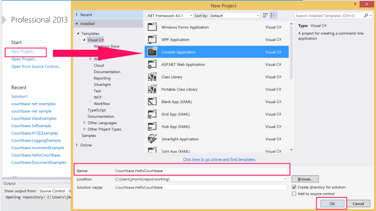The image size is (376, 211).
Task: Enable Add to source control checkbox
Action: pyautogui.click(x=294, y=194)
